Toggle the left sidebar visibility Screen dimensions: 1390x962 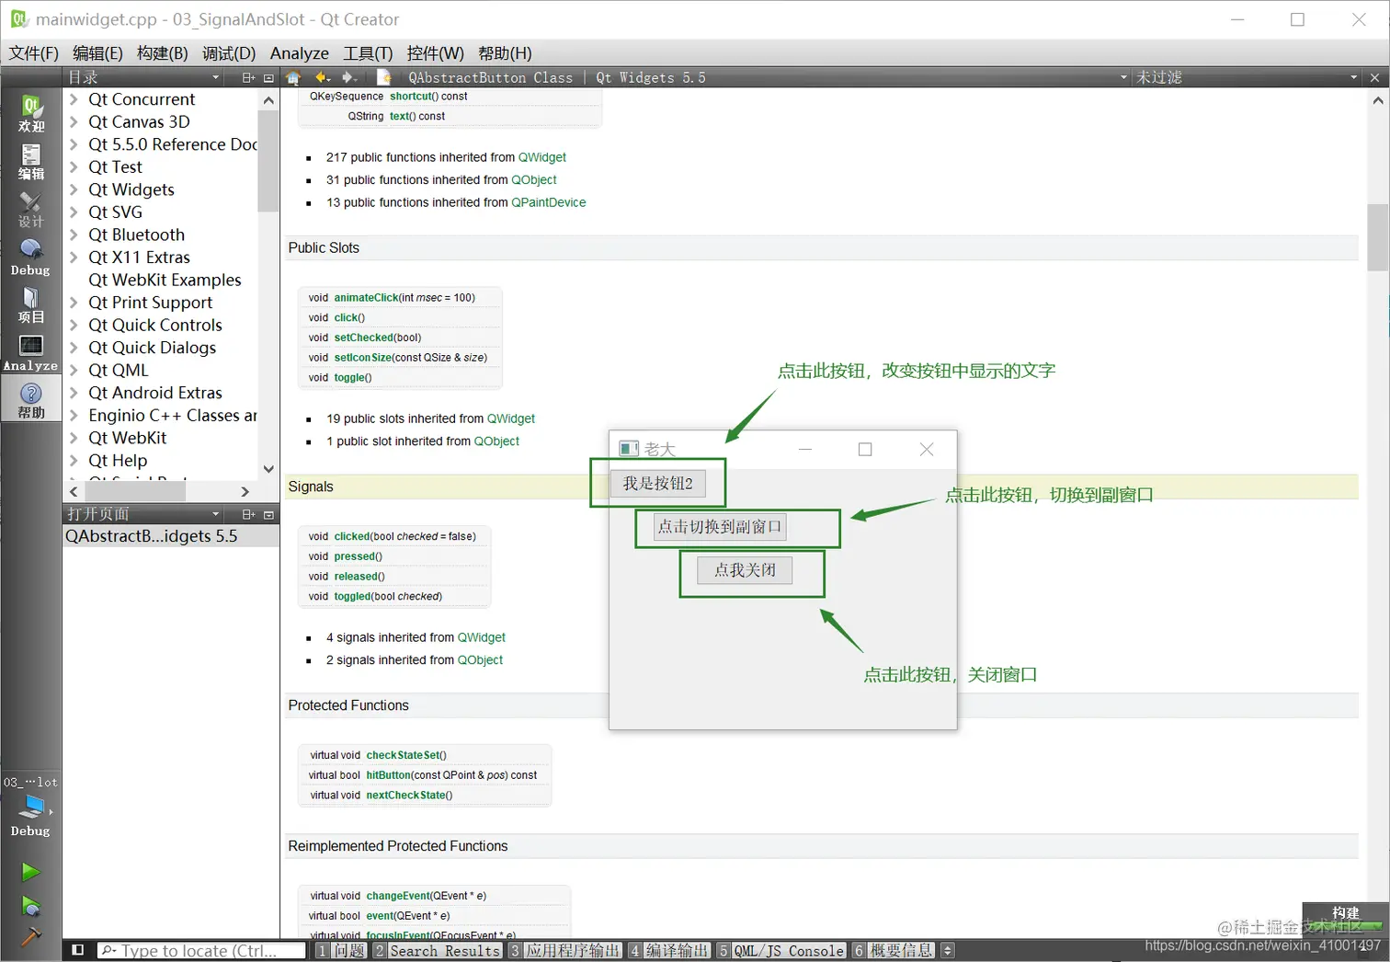pos(78,950)
